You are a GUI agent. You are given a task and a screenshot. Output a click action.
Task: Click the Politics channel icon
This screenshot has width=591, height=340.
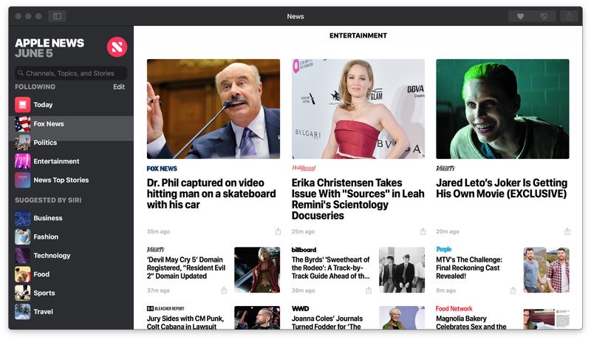[23, 143]
